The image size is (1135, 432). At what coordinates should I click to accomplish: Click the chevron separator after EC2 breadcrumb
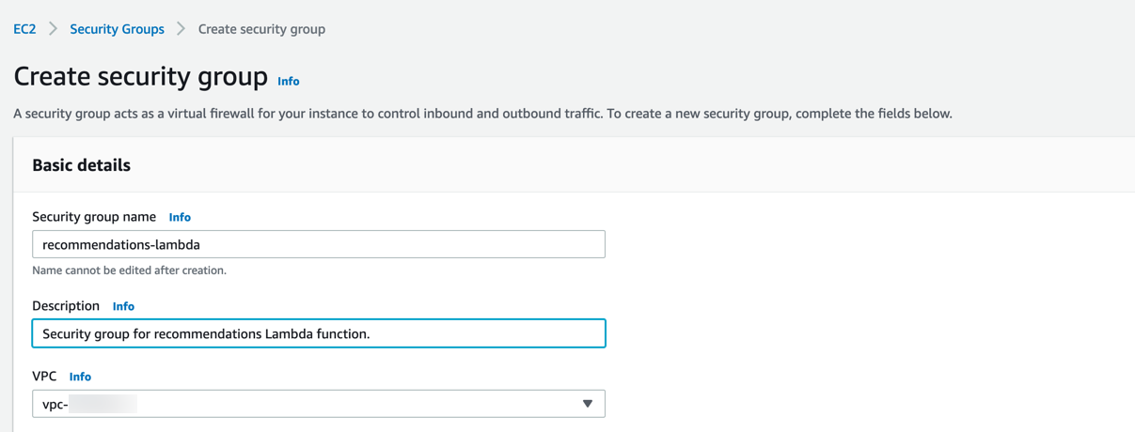click(x=53, y=29)
